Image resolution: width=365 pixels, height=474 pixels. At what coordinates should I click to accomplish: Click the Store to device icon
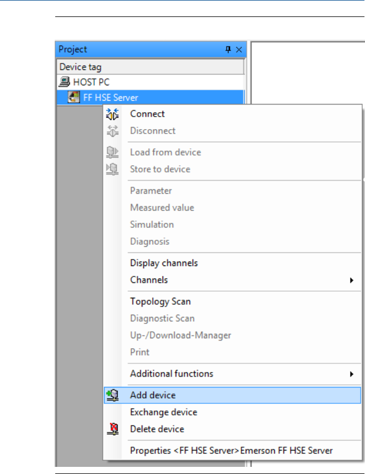click(x=112, y=169)
